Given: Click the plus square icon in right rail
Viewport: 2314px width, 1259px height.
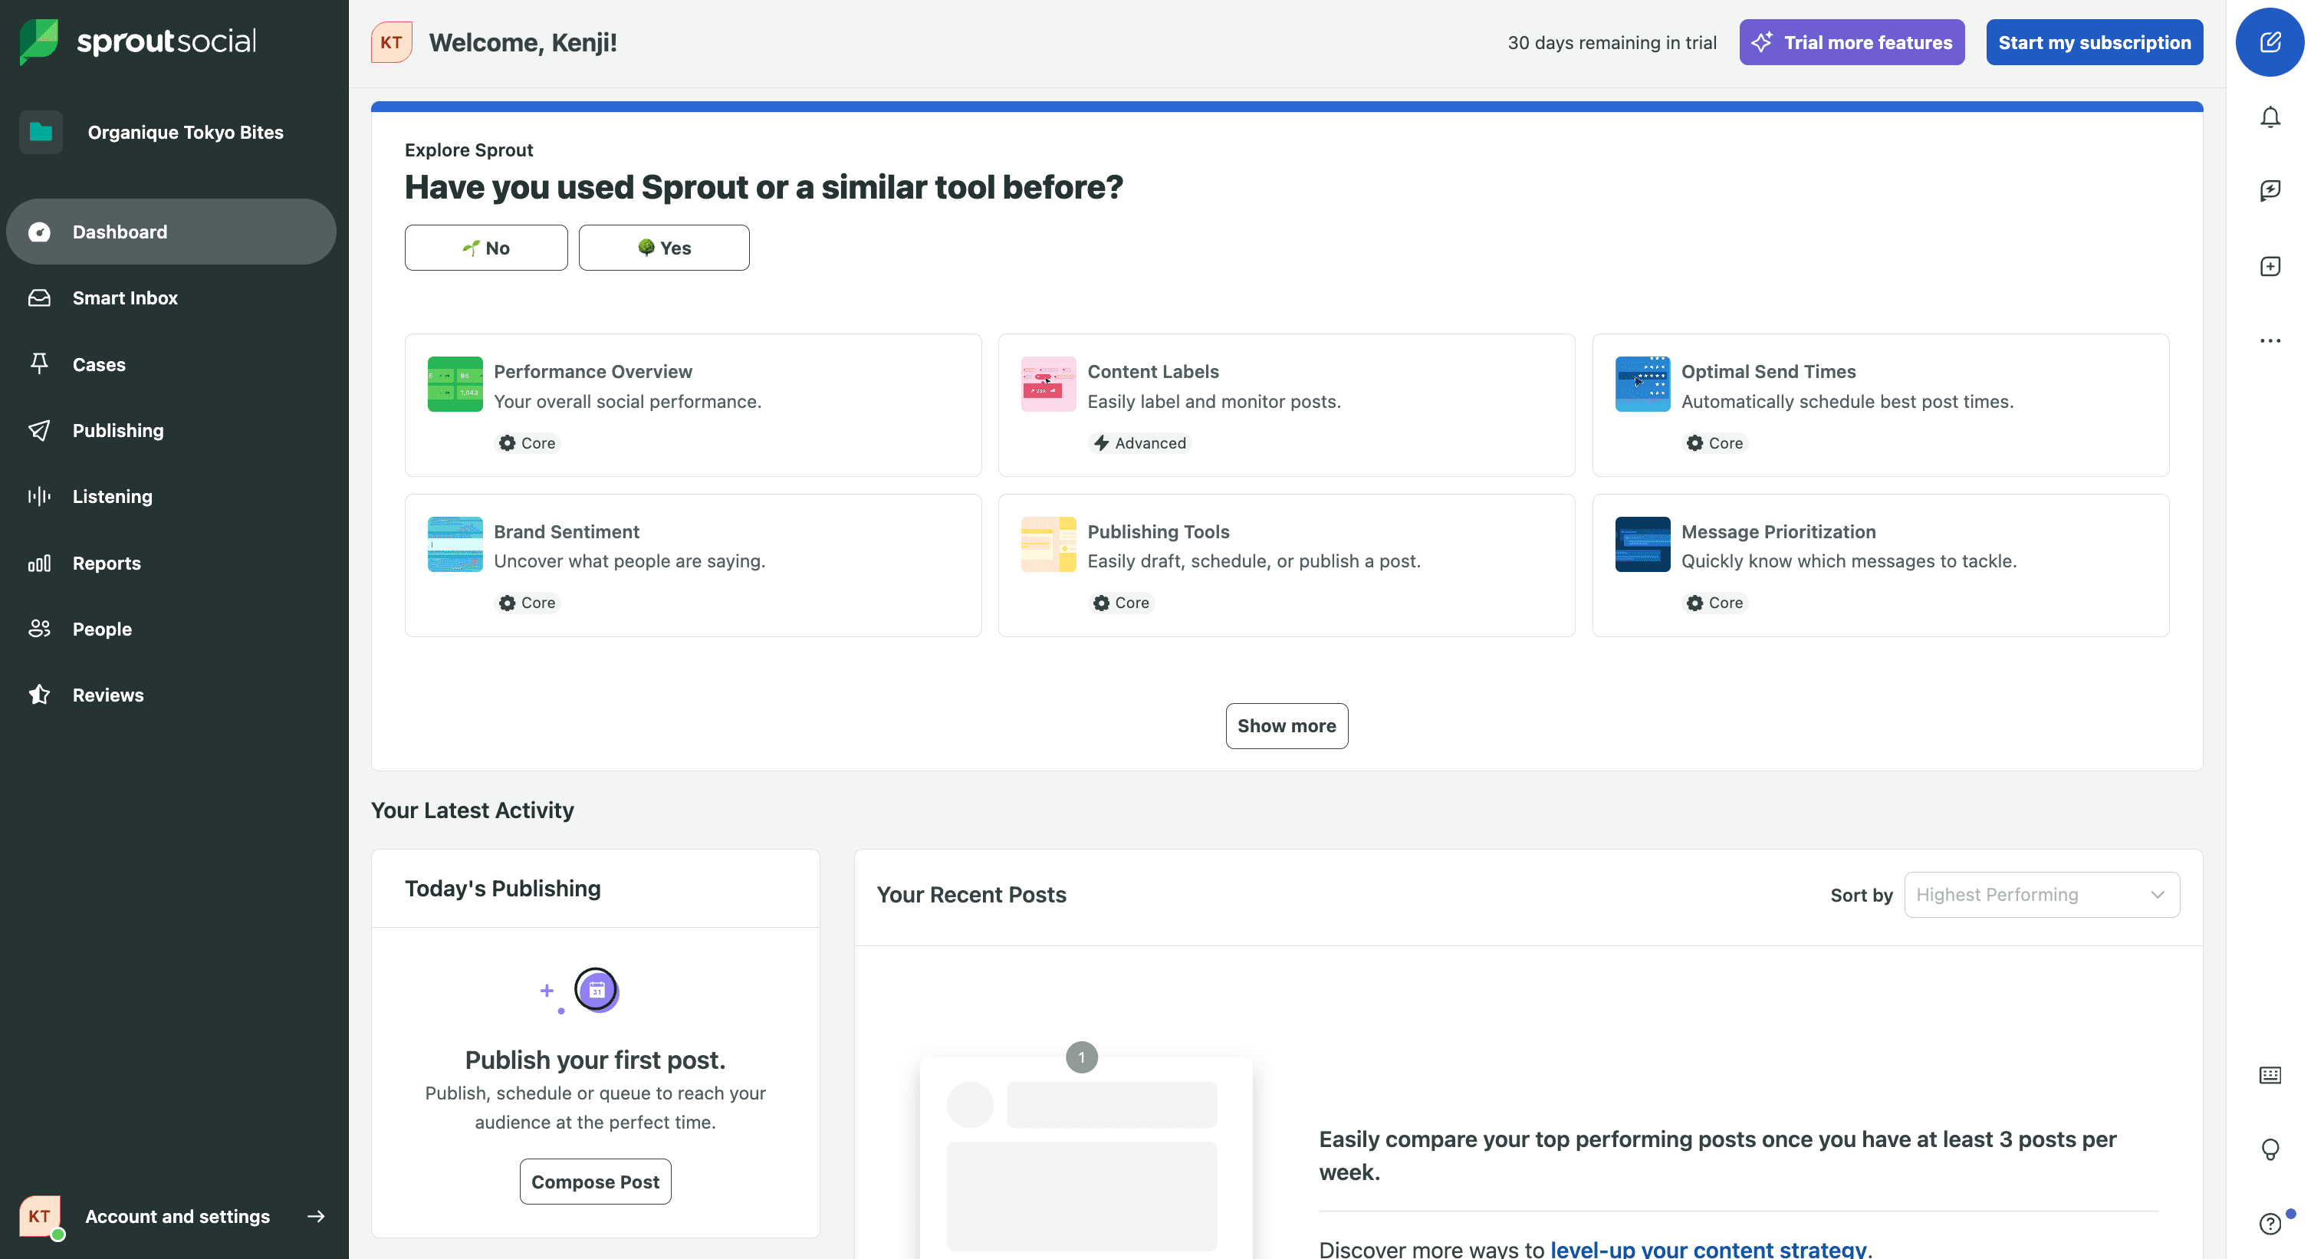Looking at the screenshot, I should click(2269, 267).
